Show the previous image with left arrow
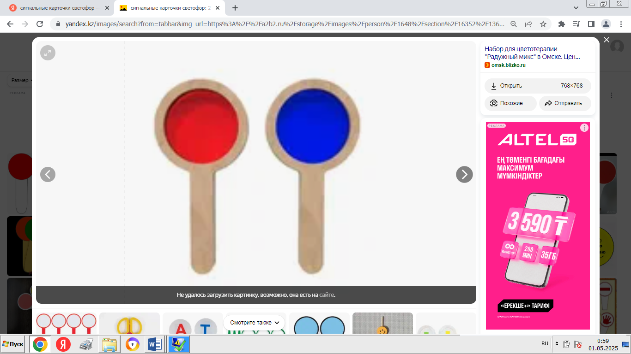Image resolution: width=631 pixels, height=354 pixels. pos(48,174)
